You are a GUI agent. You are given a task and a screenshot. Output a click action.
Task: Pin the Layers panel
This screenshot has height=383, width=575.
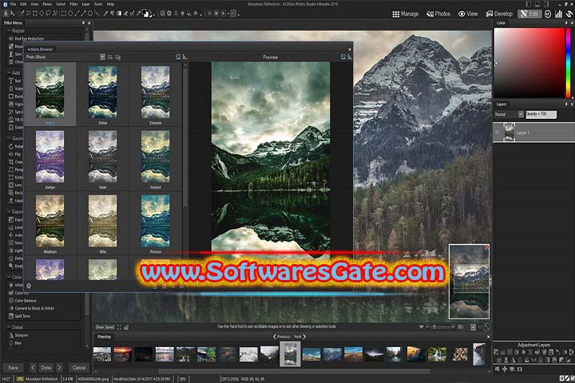pyautogui.click(x=566, y=104)
